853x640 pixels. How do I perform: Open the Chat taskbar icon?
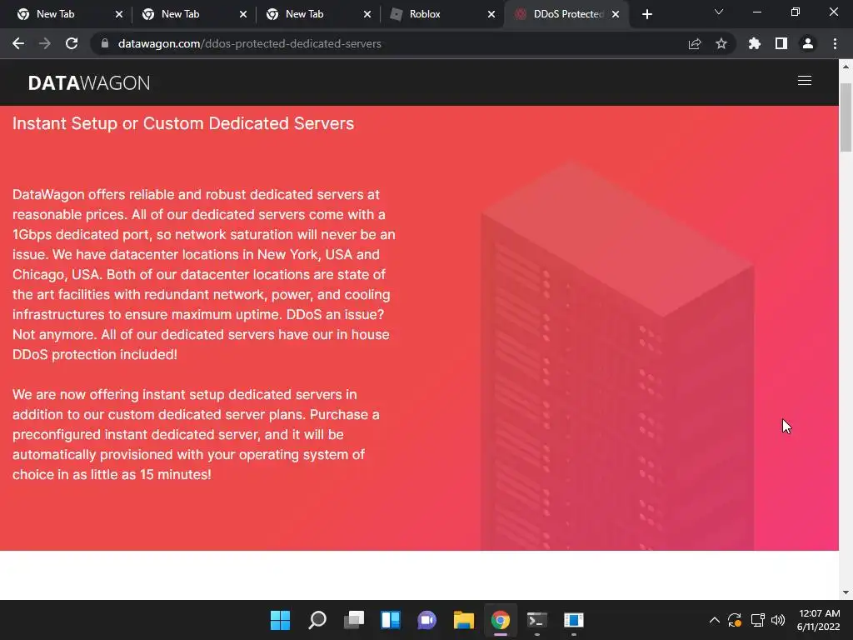427,620
